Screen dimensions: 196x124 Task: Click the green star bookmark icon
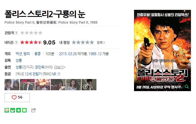tap(19, 110)
